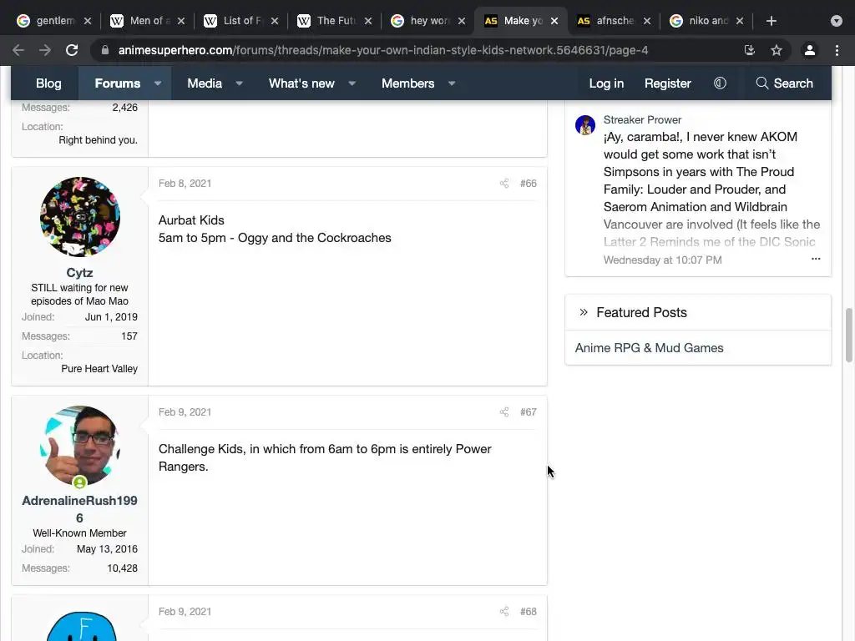
Task: Open the Forums menu item
Action: pyautogui.click(x=117, y=83)
